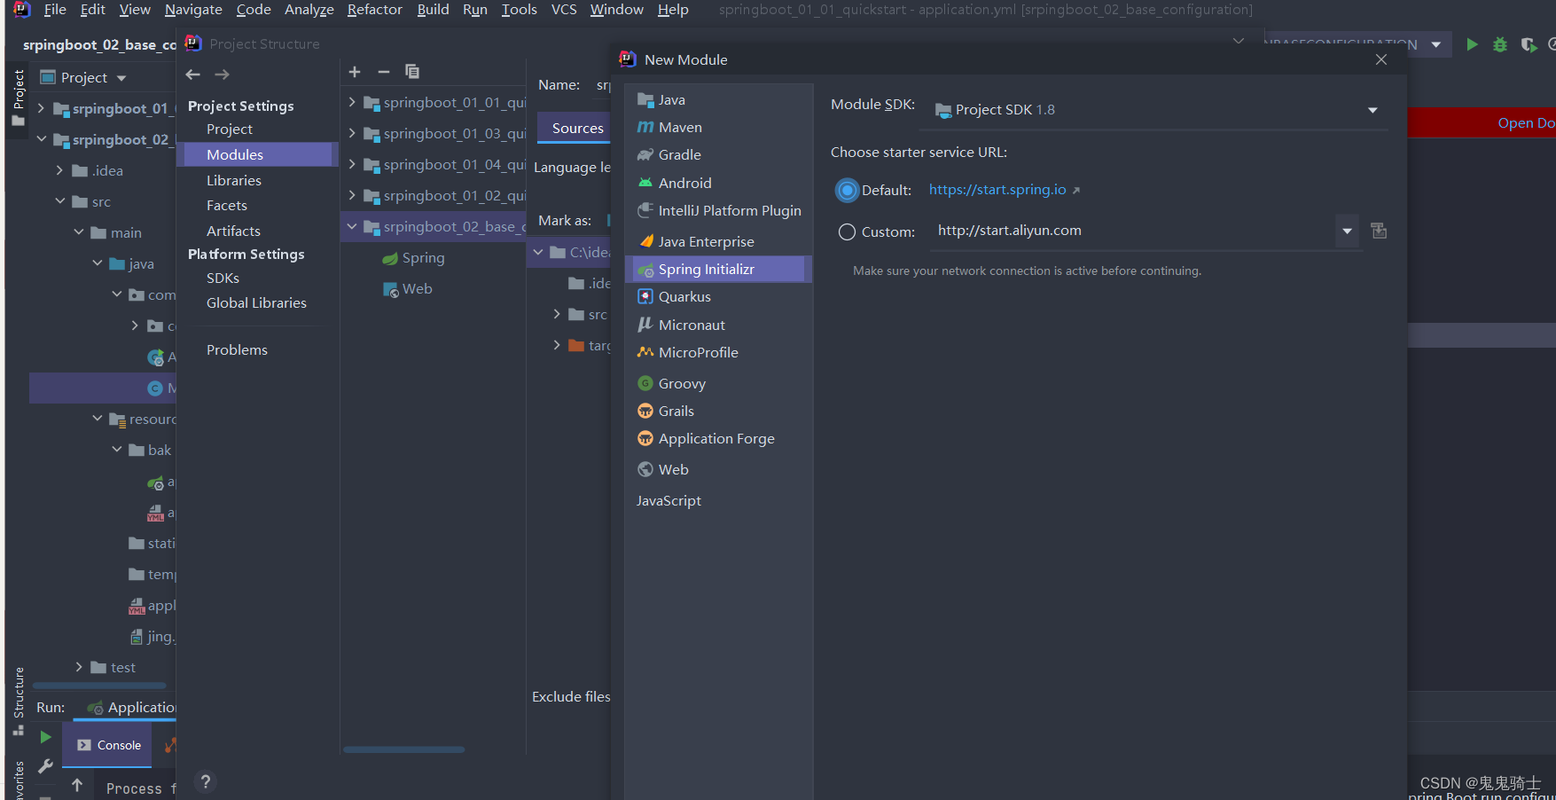
Task: Expand the test folder in project tree
Action: tap(79, 667)
